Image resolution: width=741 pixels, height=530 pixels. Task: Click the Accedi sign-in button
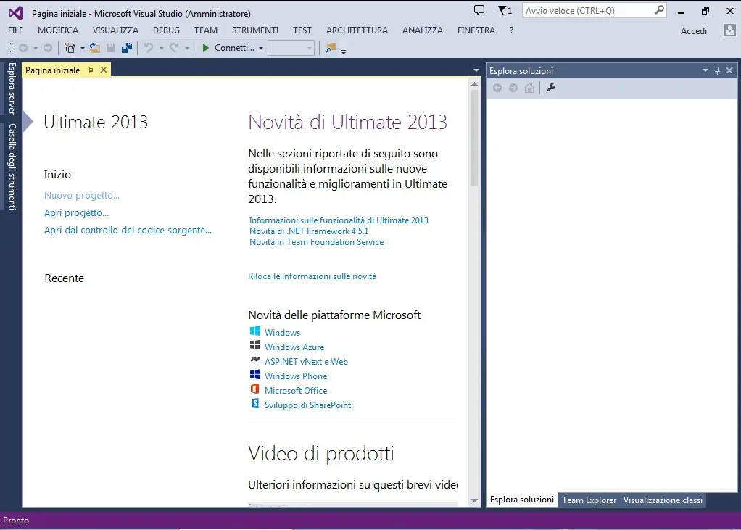pos(694,30)
